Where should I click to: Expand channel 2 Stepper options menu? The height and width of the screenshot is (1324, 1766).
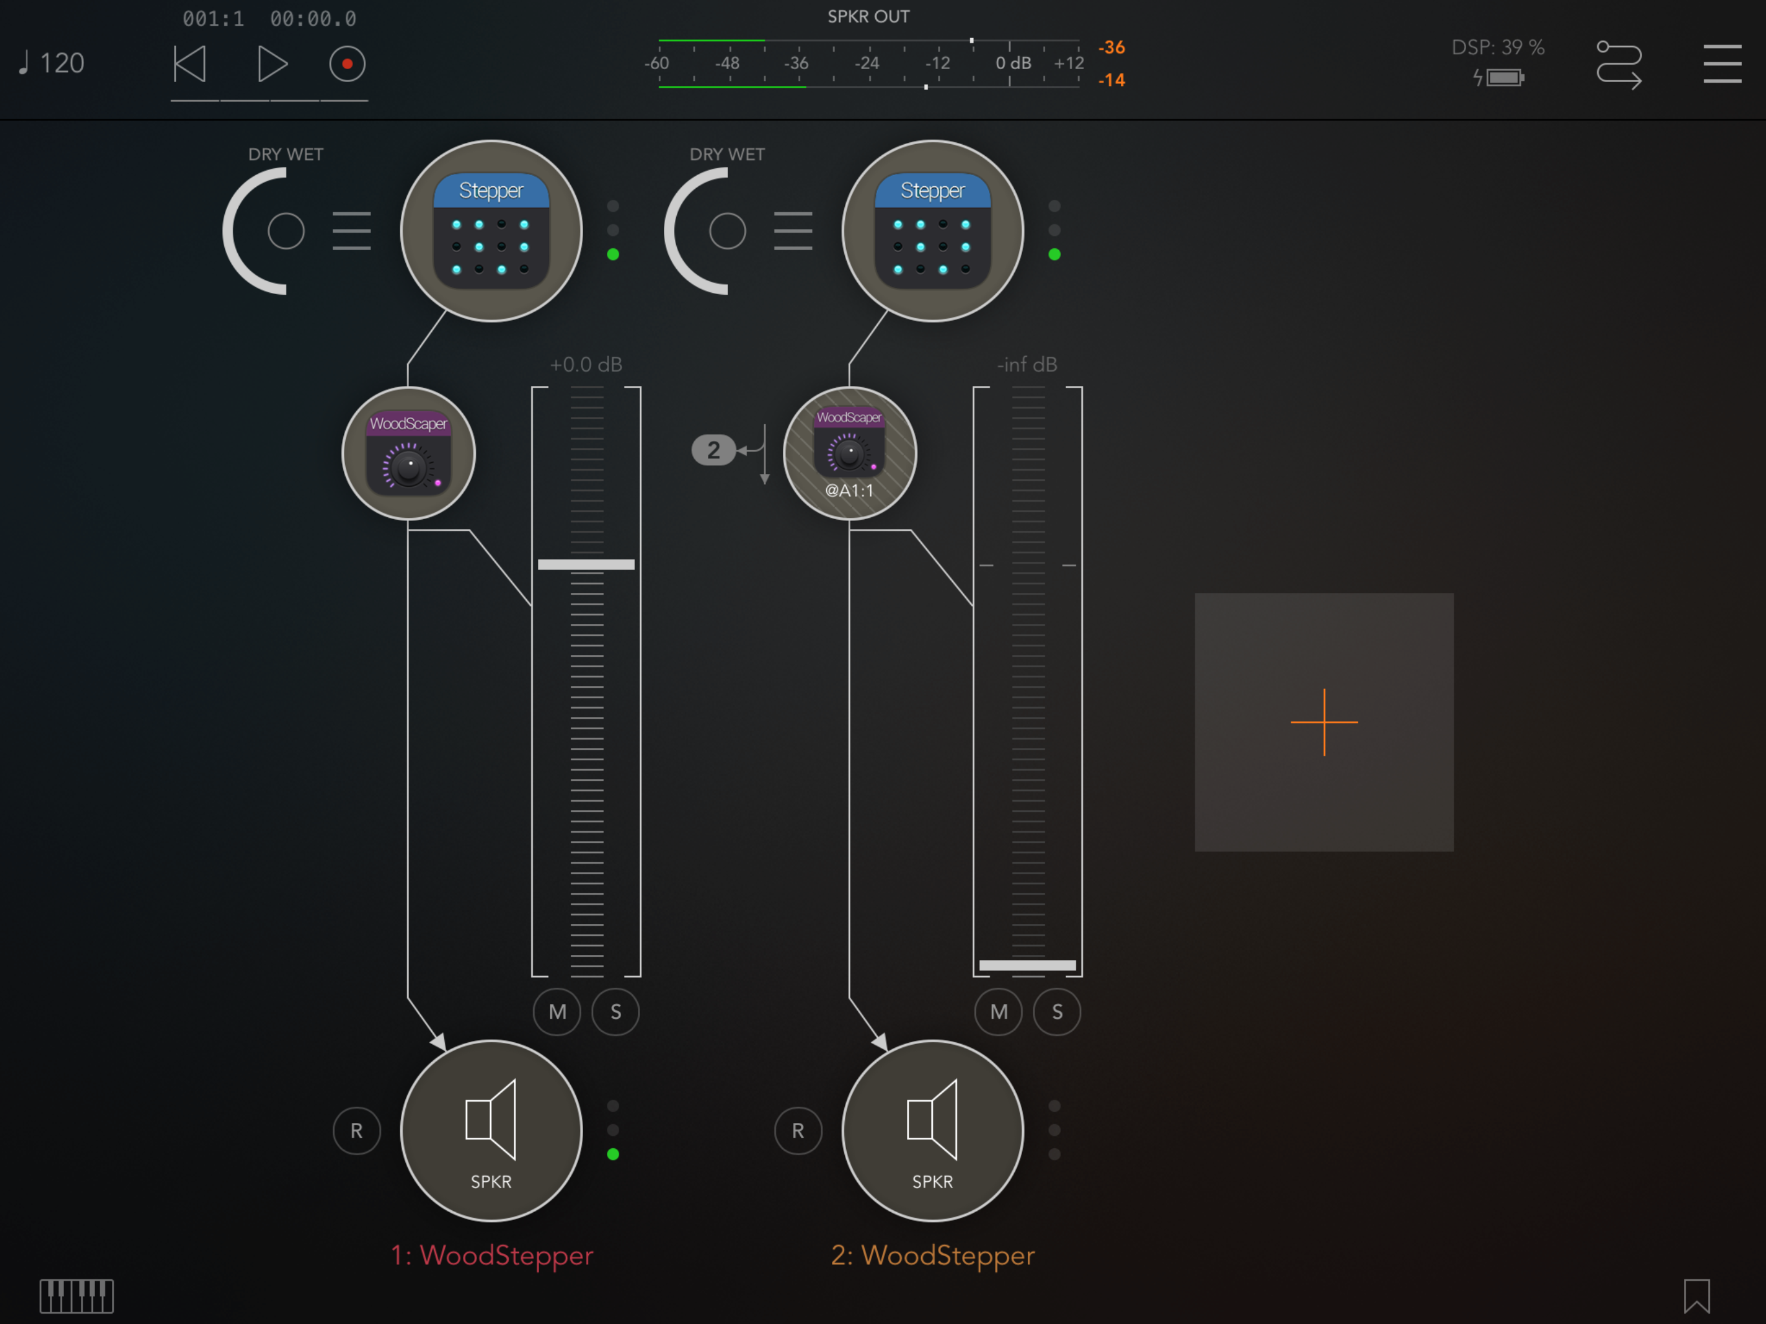(793, 231)
